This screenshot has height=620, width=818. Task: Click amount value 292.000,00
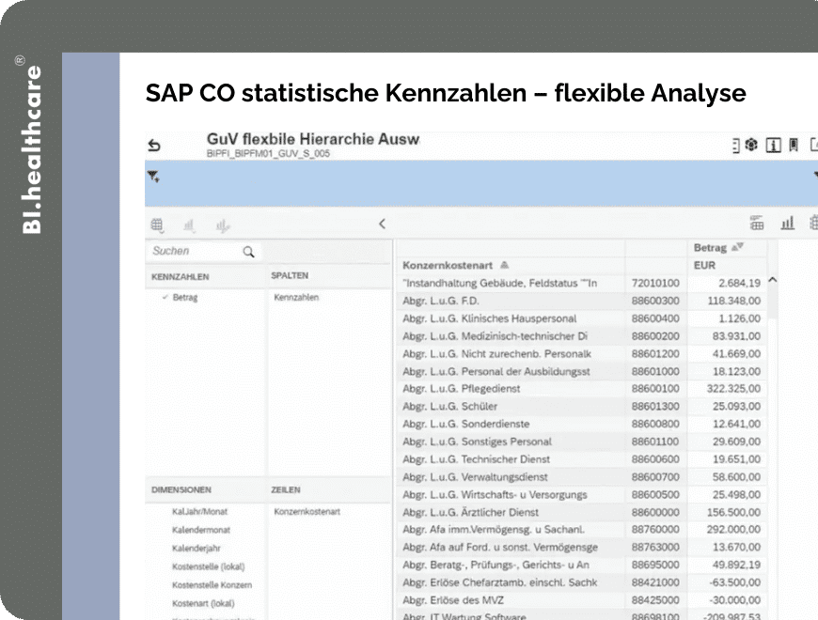[733, 529]
